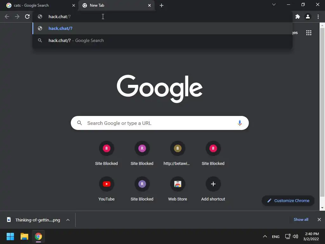This screenshot has width=325, height=244.
Task: Open the first pink B Site Blocked shortcut
Action: click(107, 153)
